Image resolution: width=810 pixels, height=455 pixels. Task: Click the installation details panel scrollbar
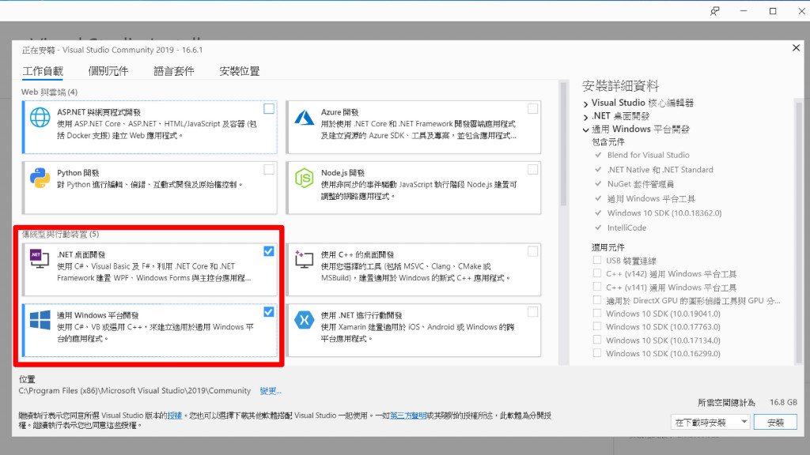point(799,231)
